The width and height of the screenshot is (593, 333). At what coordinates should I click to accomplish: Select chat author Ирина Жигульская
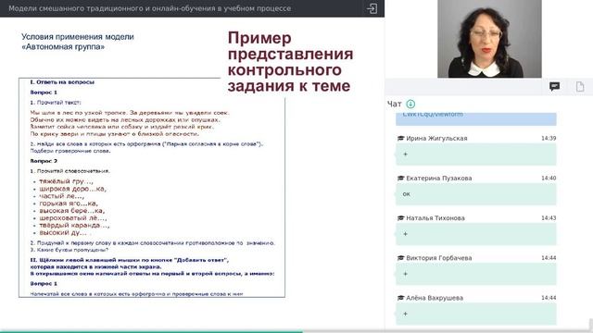click(x=436, y=138)
